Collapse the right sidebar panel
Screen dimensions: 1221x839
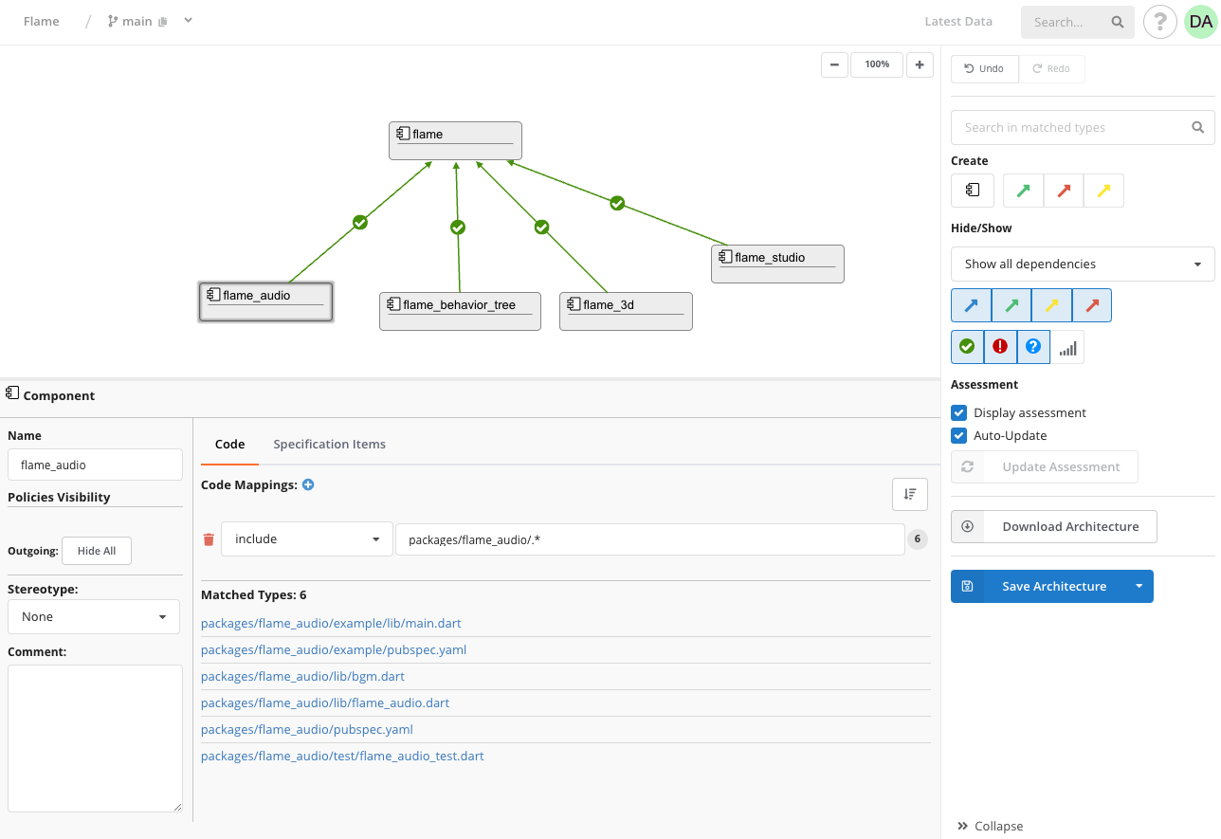(x=991, y=826)
